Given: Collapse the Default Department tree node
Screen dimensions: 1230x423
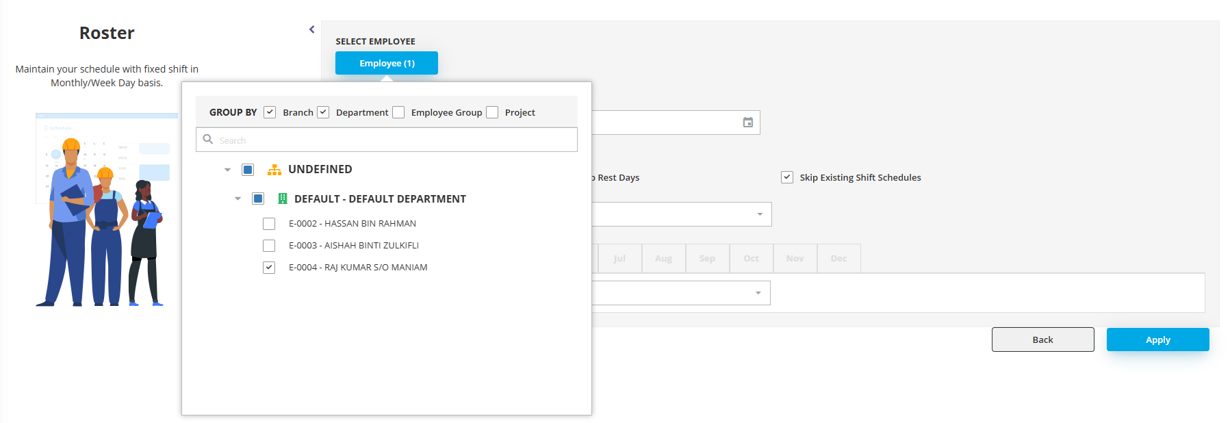Looking at the screenshot, I should (x=238, y=199).
